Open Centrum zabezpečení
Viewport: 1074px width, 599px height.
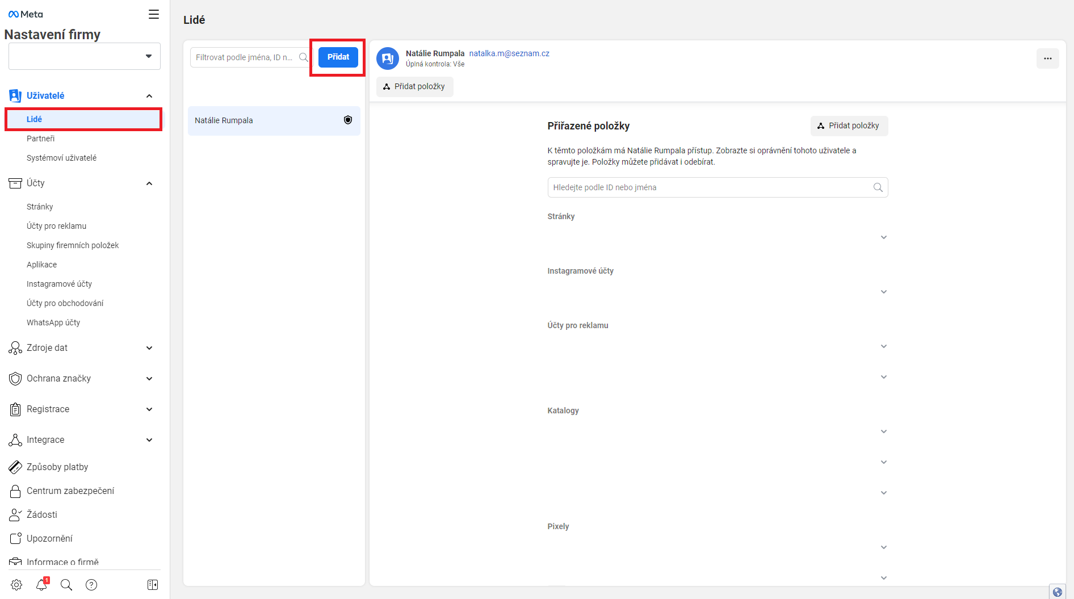click(70, 491)
